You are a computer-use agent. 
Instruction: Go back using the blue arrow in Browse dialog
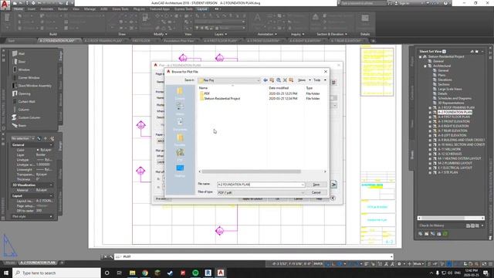[x=266, y=80]
